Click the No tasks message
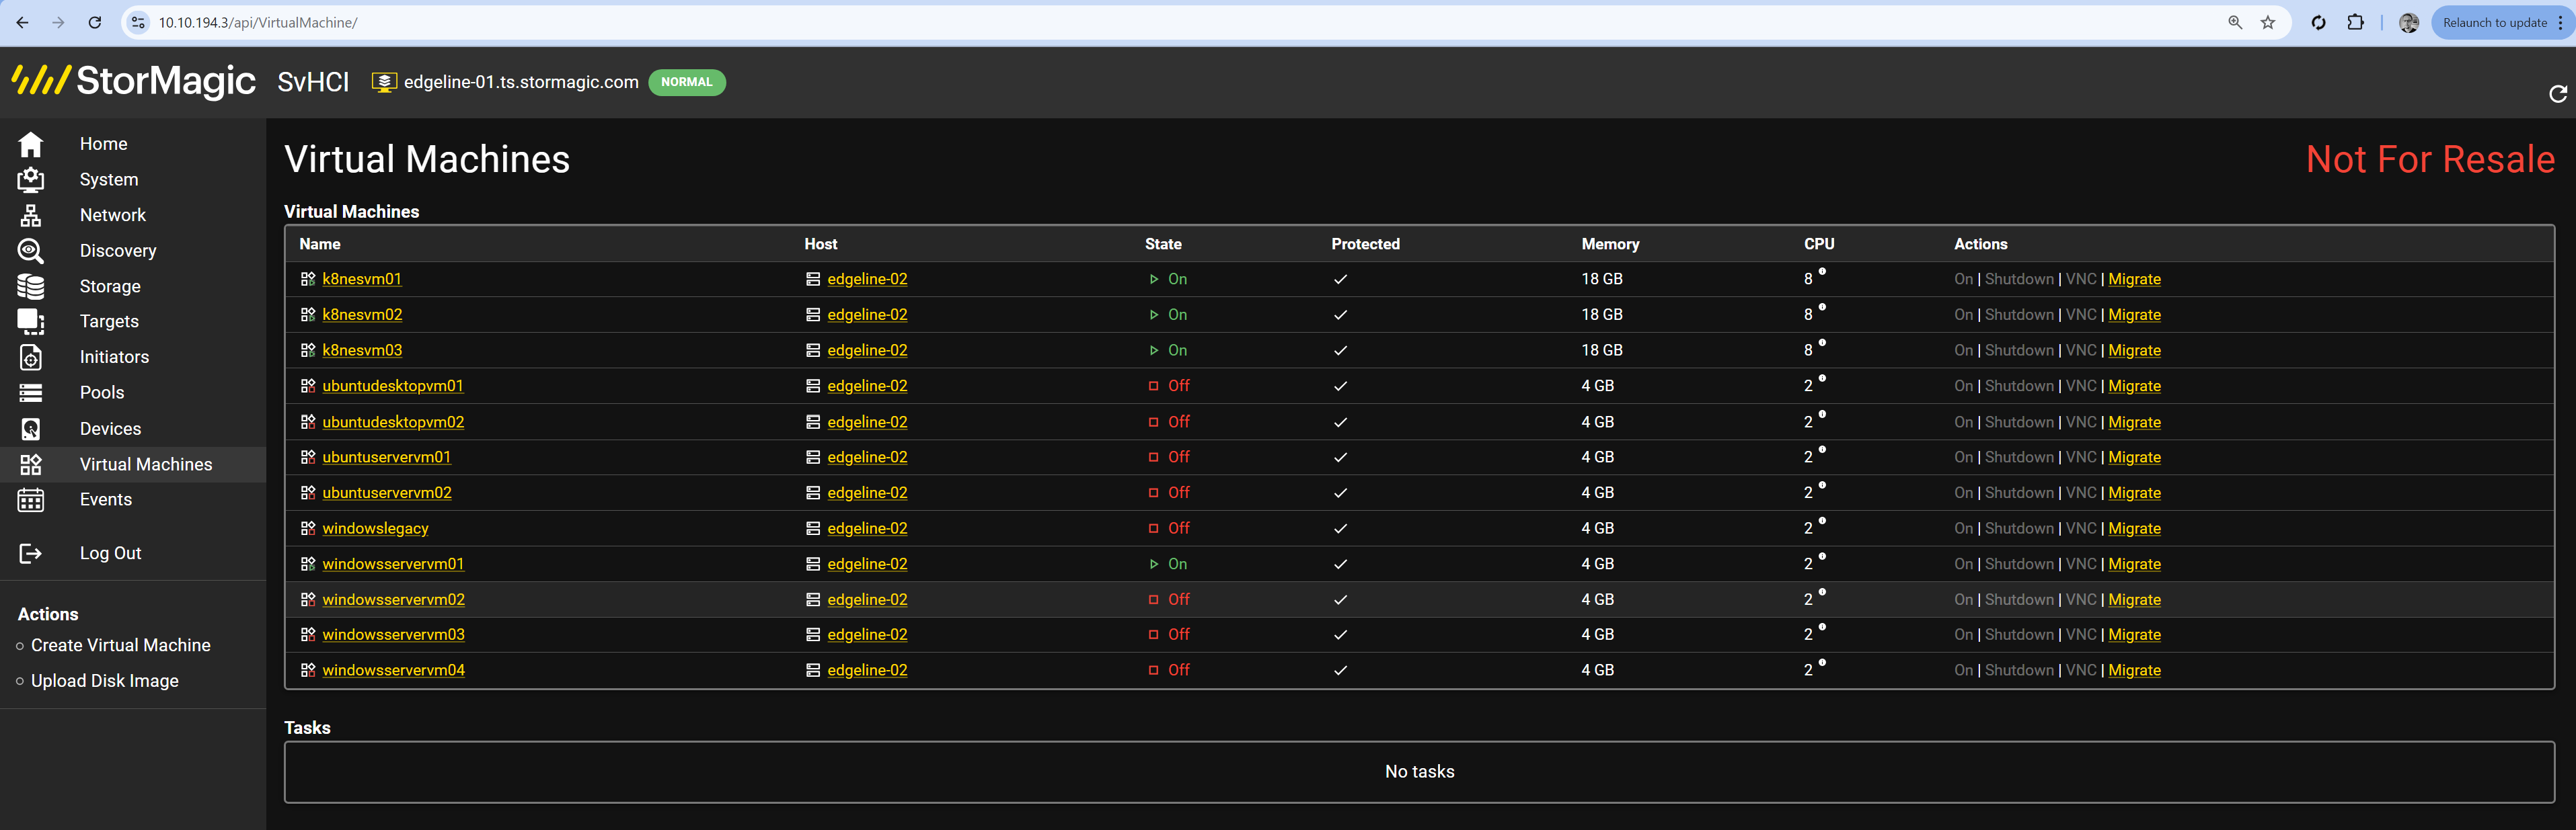Image resolution: width=2576 pixels, height=830 pixels. 1419,771
